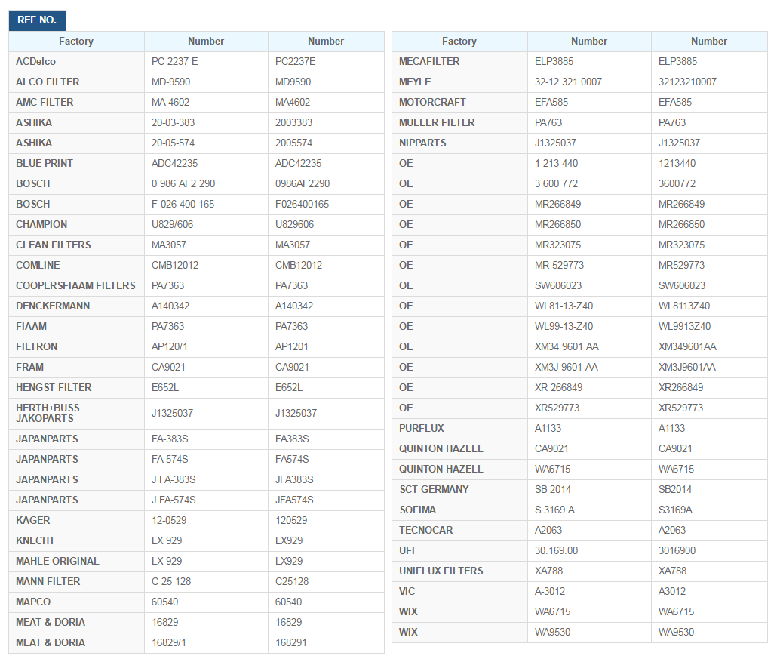The width and height of the screenshot is (777, 662).
Task: Click number PC 2237 E
Action: [174, 61]
